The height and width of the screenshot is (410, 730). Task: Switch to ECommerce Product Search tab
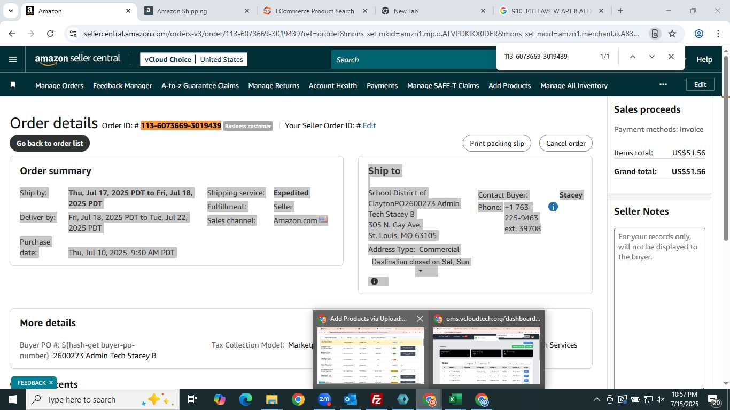pyautogui.click(x=314, y=11)
